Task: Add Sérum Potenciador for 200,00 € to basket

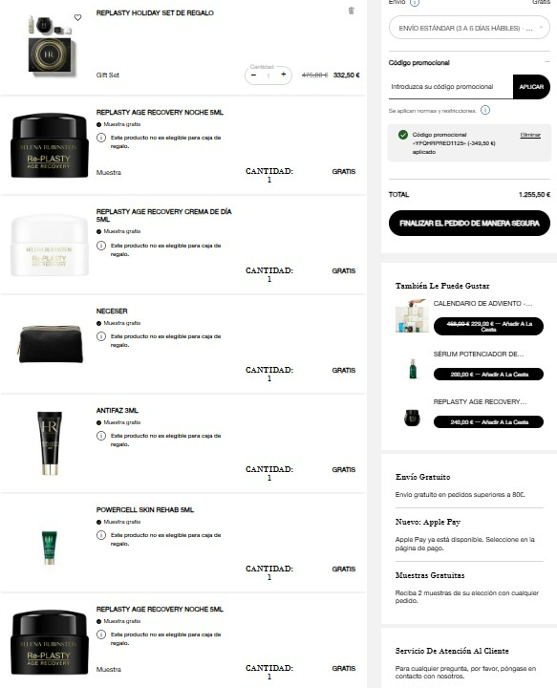Action: coord(488,375)
